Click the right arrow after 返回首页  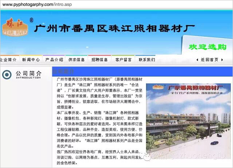click(222, 60)
